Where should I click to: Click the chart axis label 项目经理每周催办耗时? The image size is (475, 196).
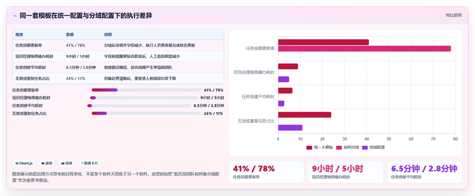(254, 72)
